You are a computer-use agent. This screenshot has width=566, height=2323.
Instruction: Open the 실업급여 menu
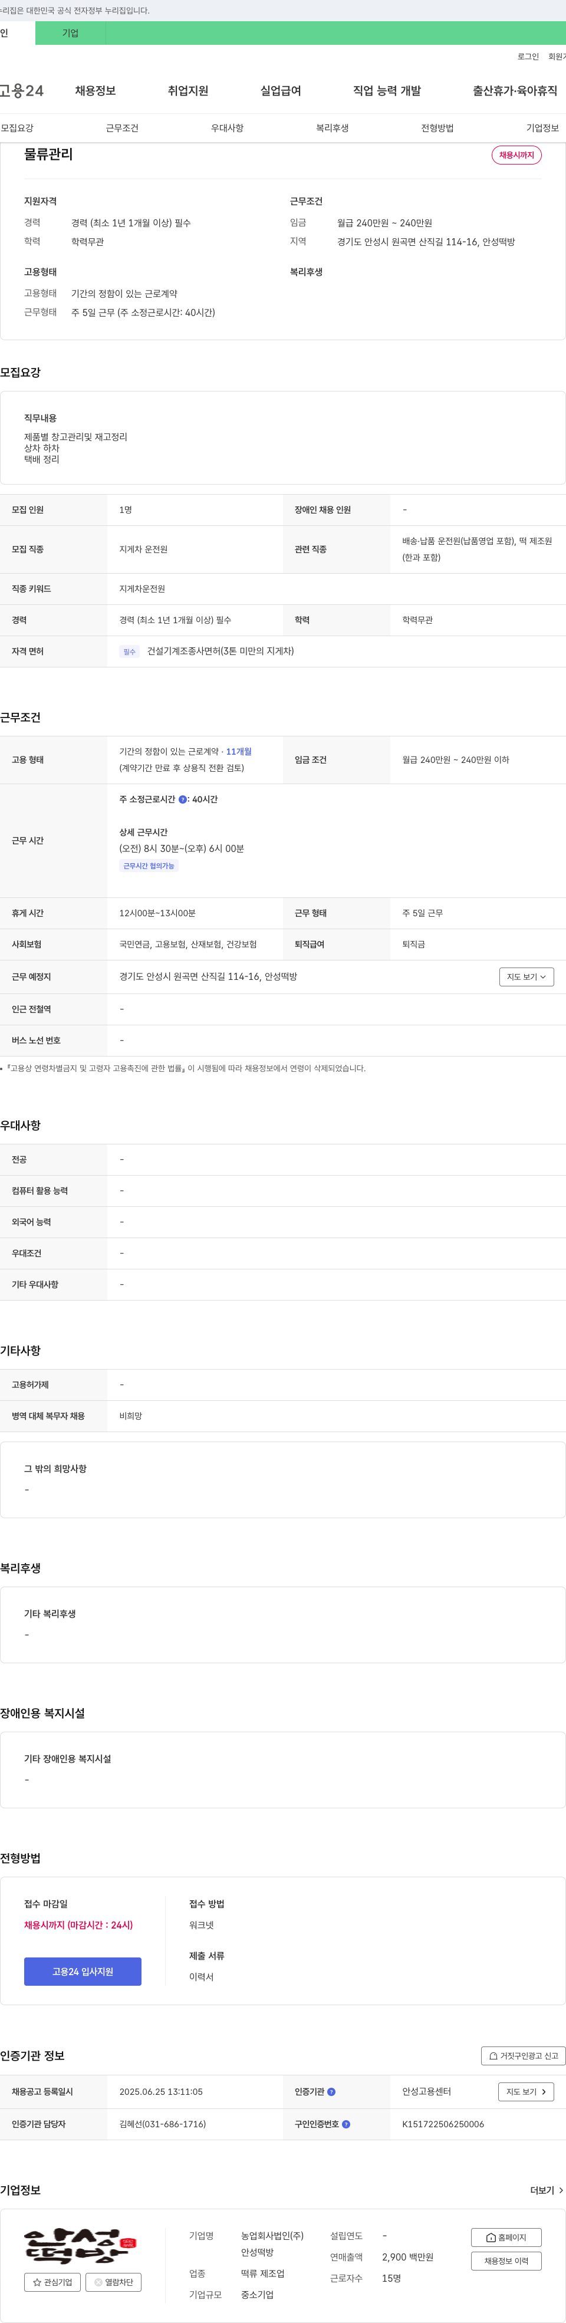click(x=281, y=91)
